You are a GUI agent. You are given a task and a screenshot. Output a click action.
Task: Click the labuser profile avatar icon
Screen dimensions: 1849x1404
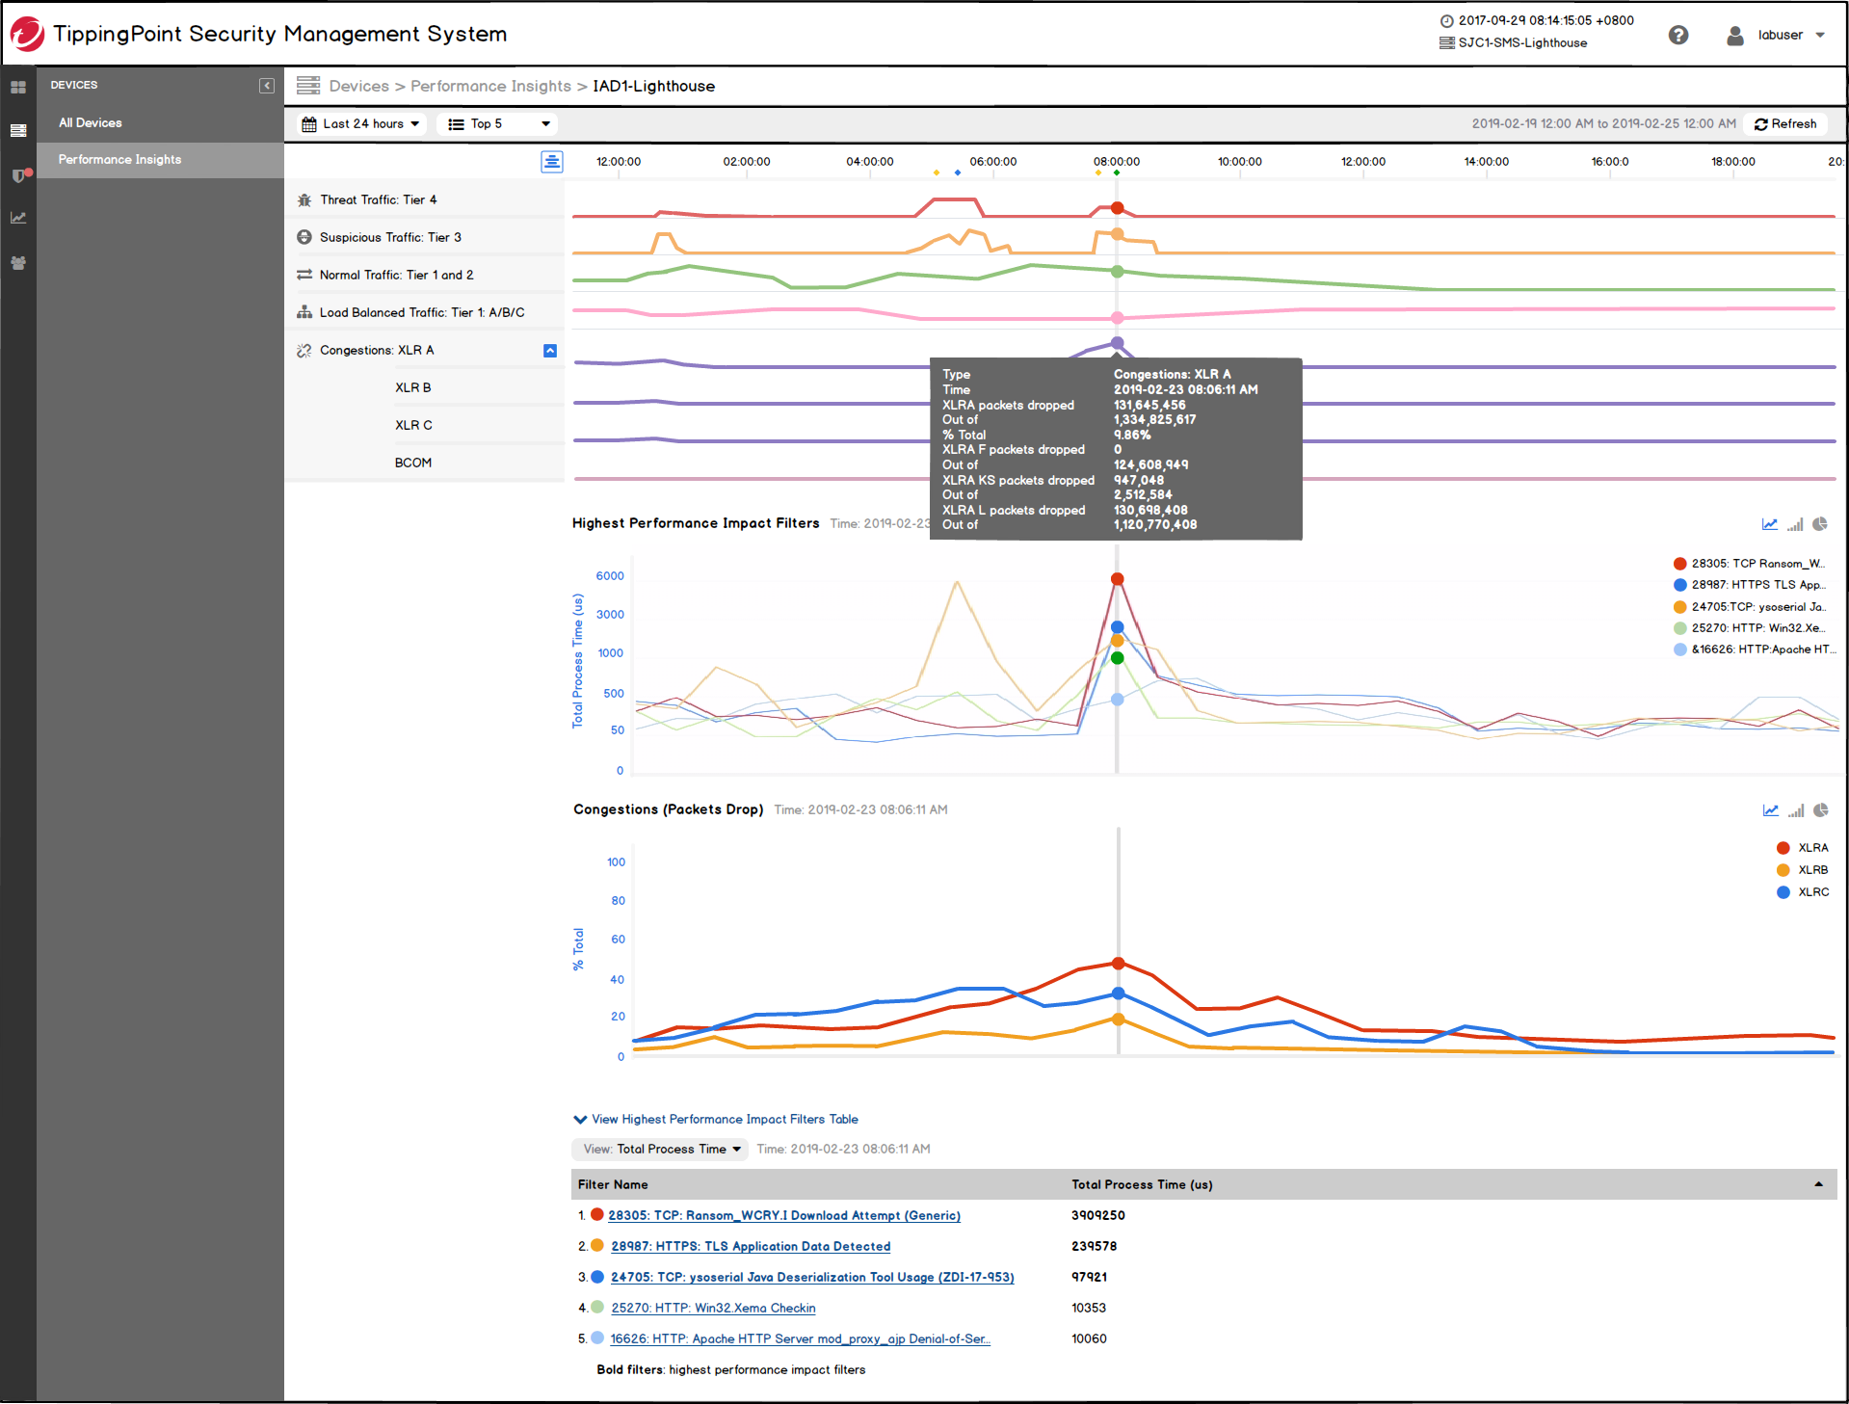coord(1735,36)
